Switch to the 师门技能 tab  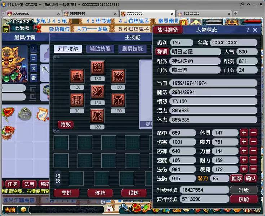click(x=68, y=49)
